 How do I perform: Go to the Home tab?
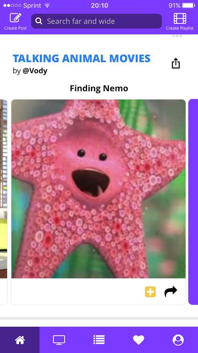pos(20,340)
